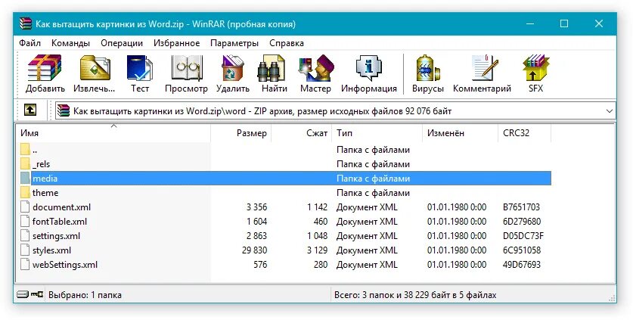
Task: Open the Справка menu
Action: 286,43
